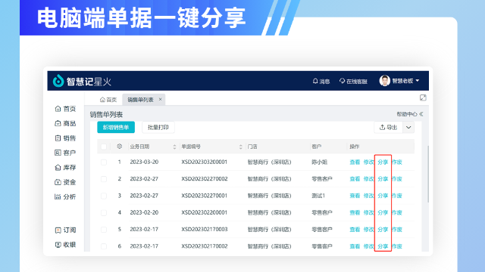485x272 pixels.
Task: Click the 导出 export button
Action: [x=388, y=128]
